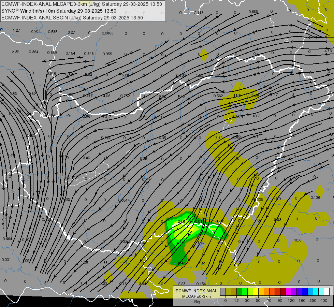This screenshot has height=307, width=334.
Task: Click map value '5.08' at upper left
Action: [15, 51]
